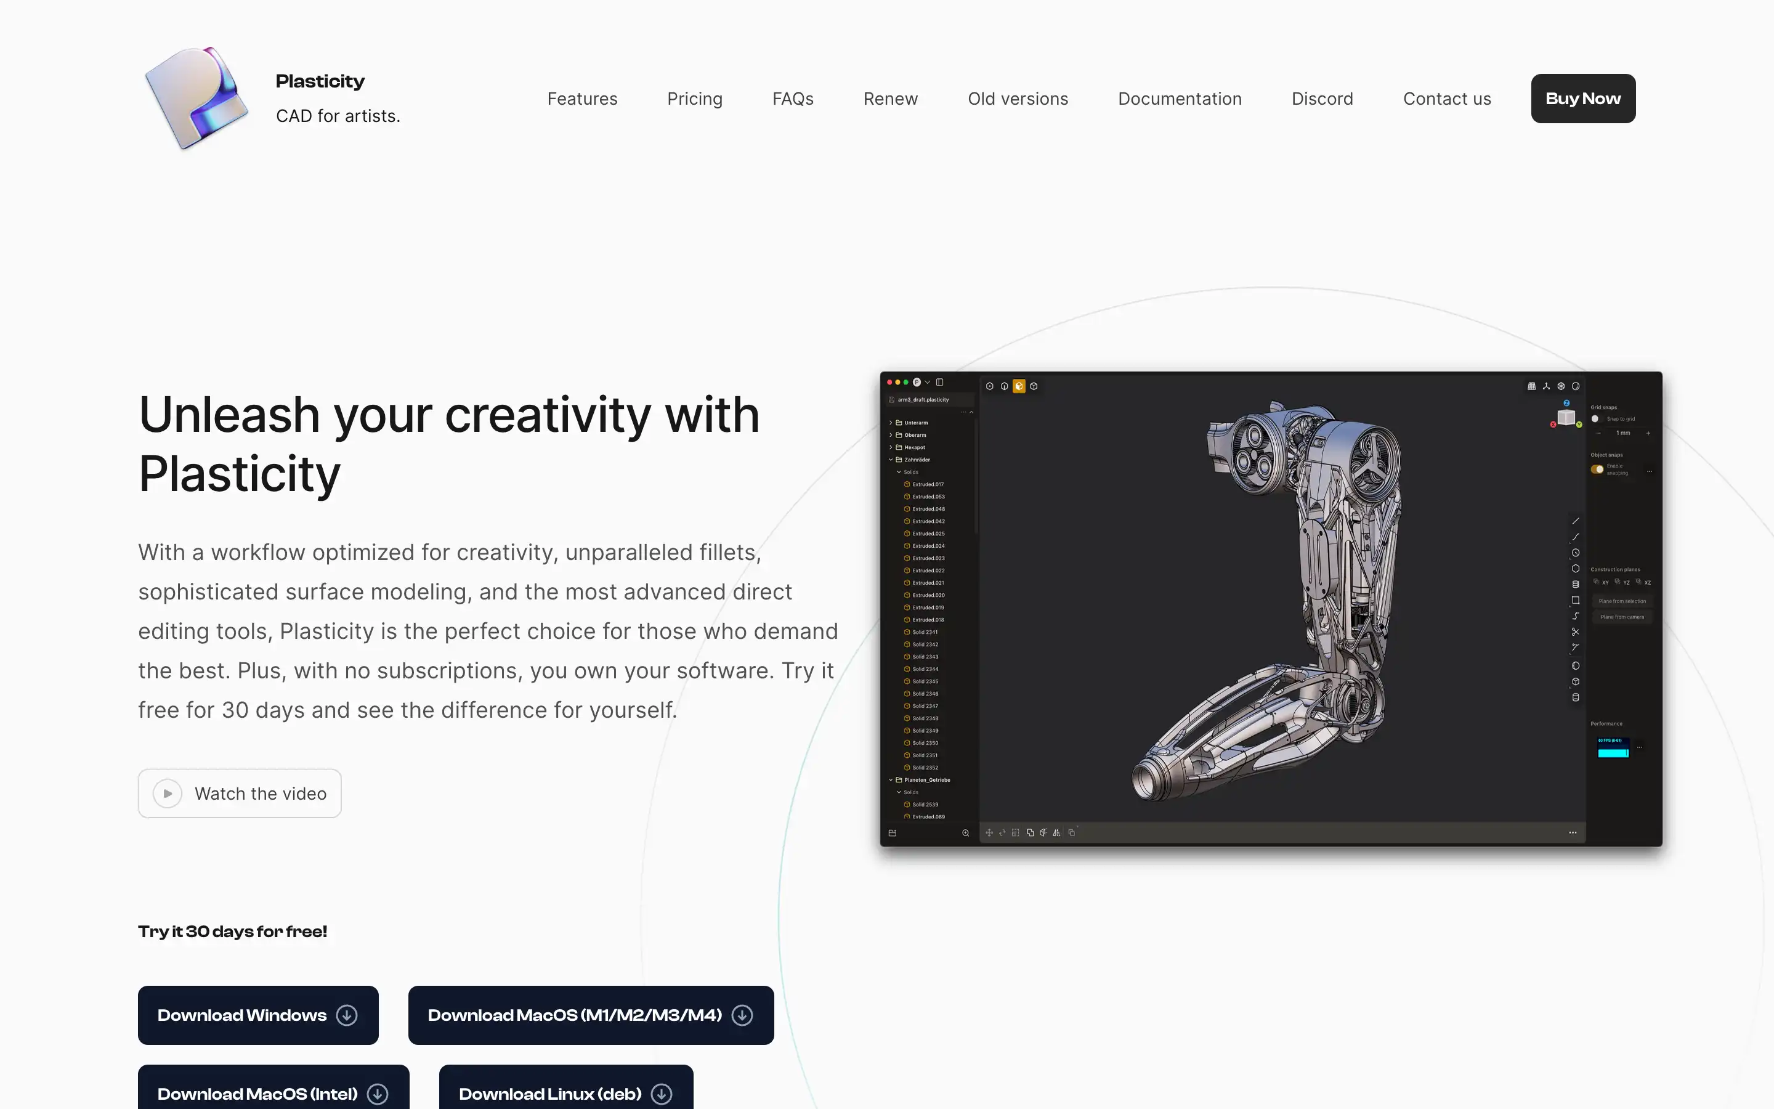Viewport: 1774px width, 1109px height.
Task: Select the Curve tool below the Line tool
Action: (x=1575, y=537)
